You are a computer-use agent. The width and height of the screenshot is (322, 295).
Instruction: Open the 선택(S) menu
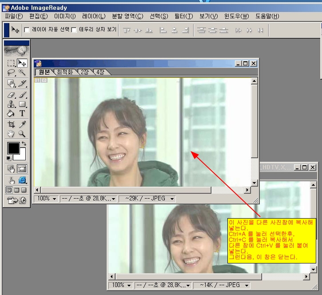[159, 16]
